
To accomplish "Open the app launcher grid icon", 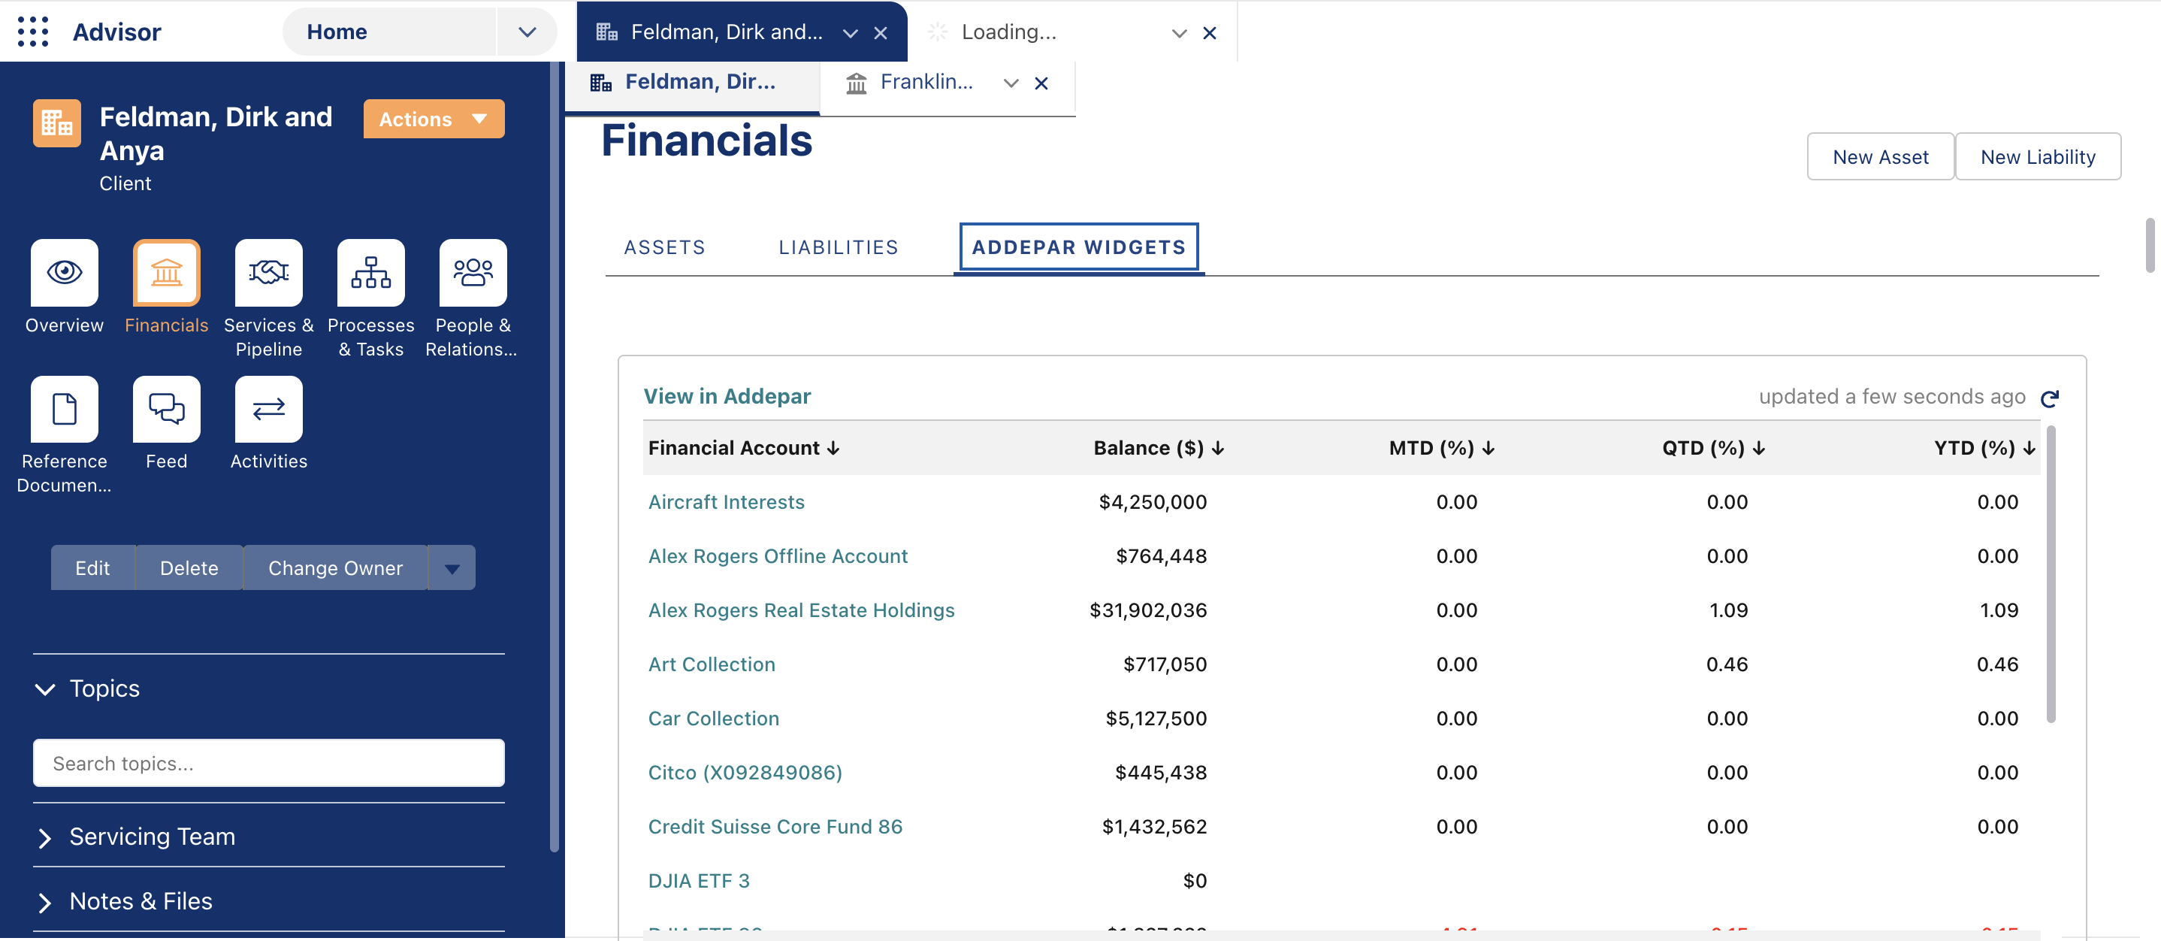I will coord(33,32).
